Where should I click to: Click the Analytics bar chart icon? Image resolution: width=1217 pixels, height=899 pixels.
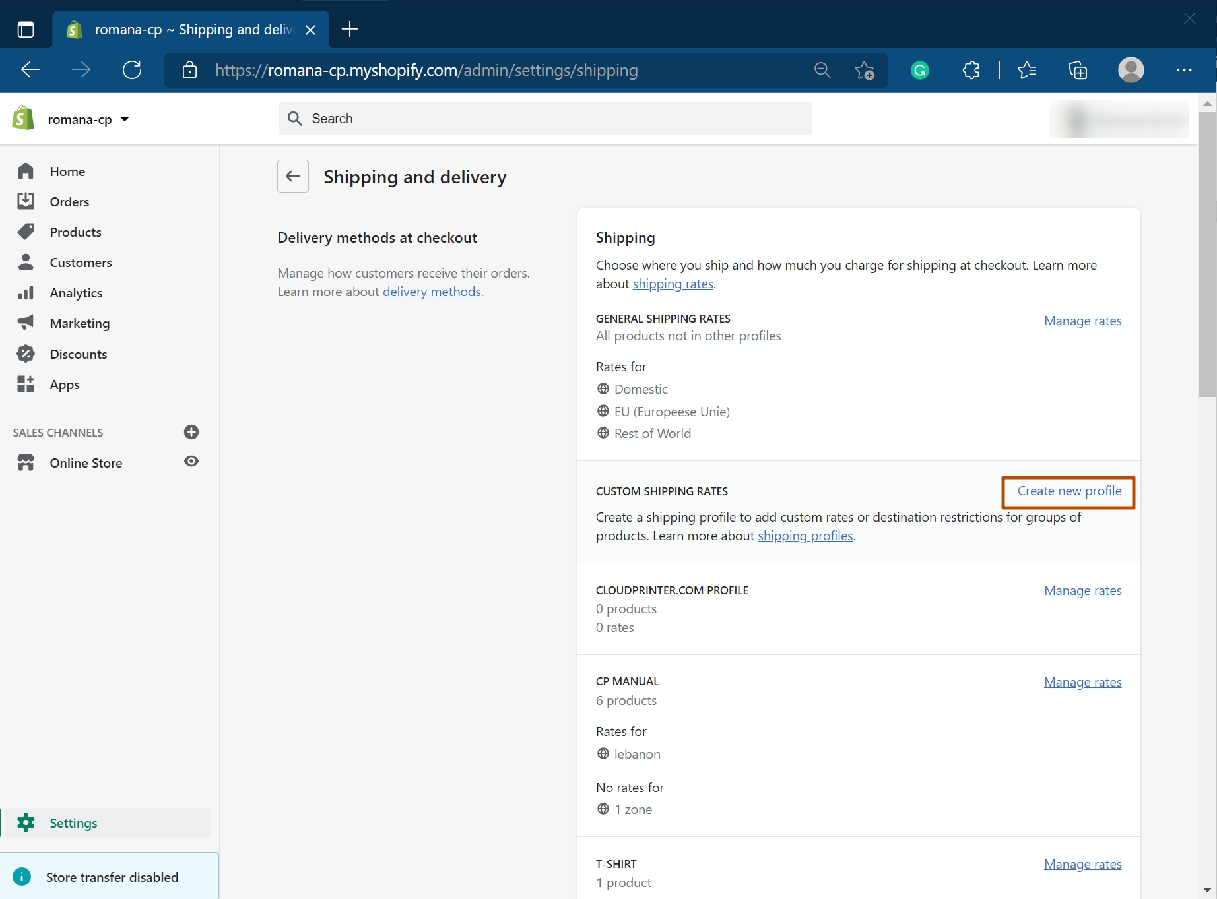point(26,293)
